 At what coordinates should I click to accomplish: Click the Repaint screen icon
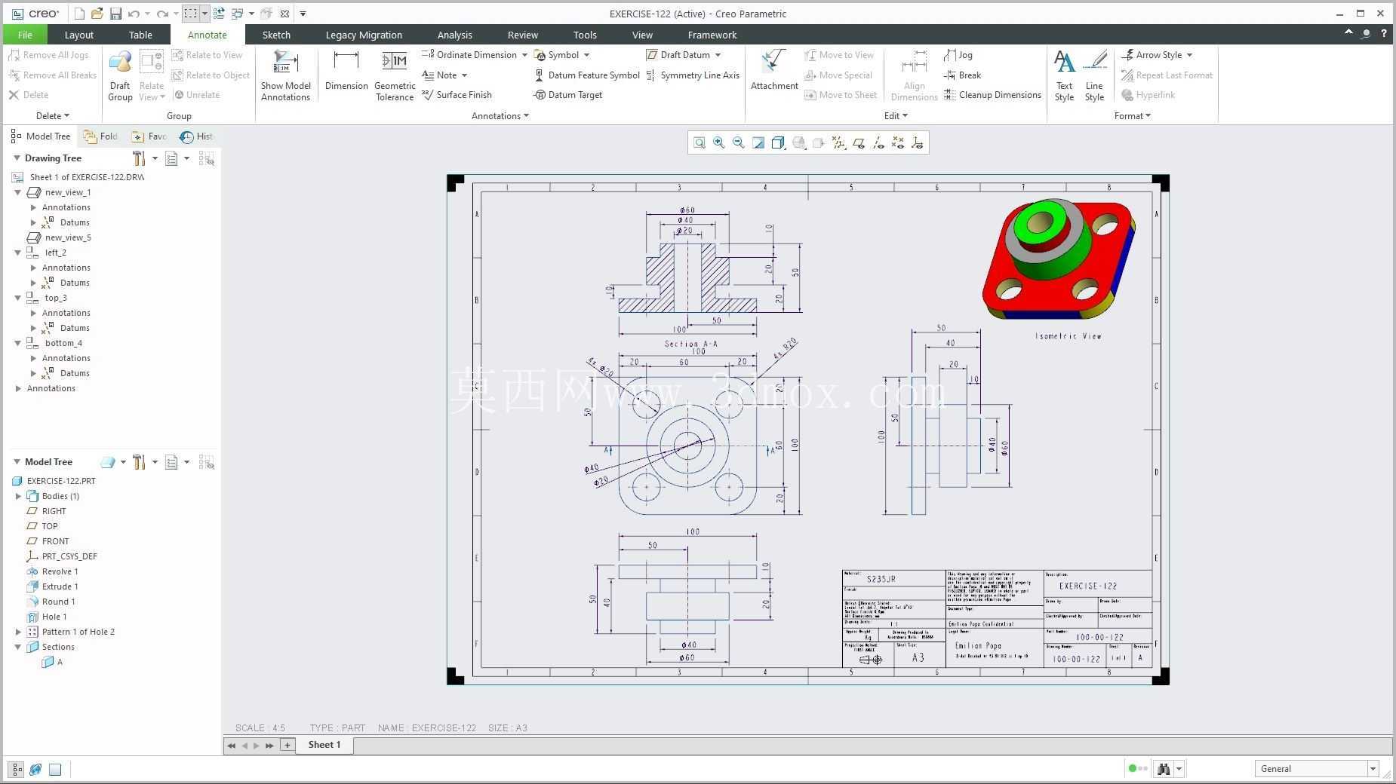click(x=758, y=142)
